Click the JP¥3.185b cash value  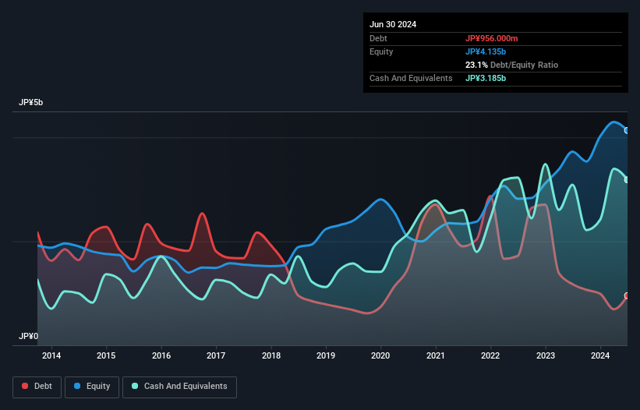click(486, 78)
